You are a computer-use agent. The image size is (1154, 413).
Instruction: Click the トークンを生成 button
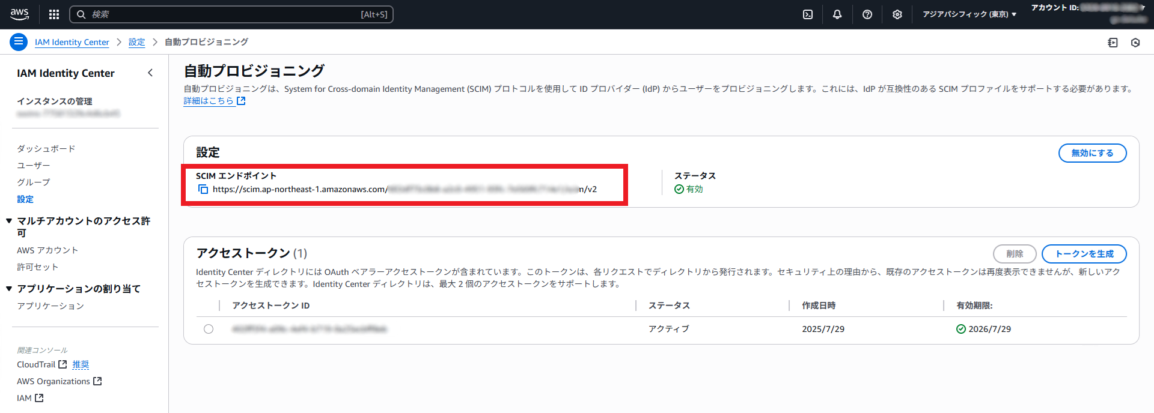[1084, 254]
